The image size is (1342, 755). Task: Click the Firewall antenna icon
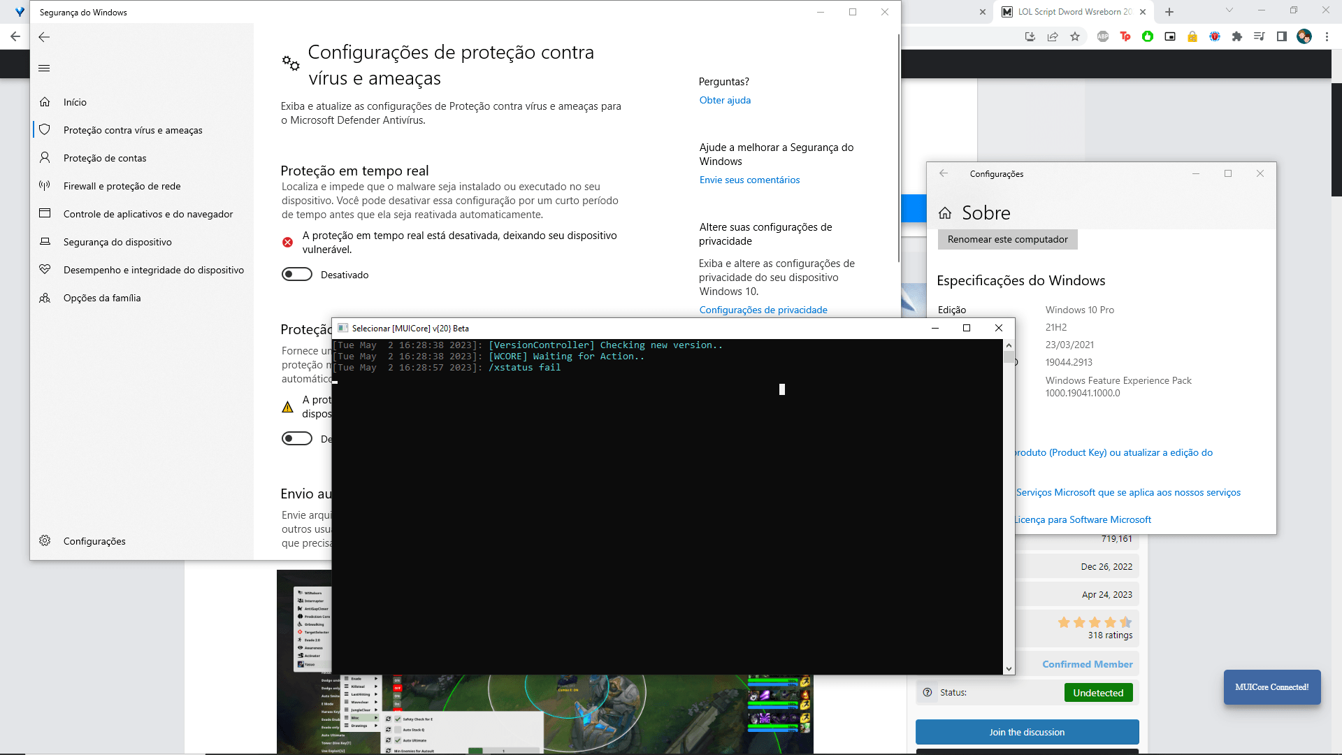pos(45,186)
